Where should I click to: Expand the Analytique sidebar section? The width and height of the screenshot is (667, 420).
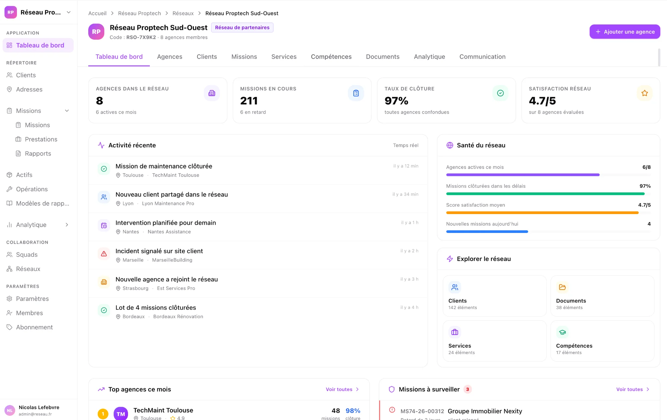click(67, 225)
